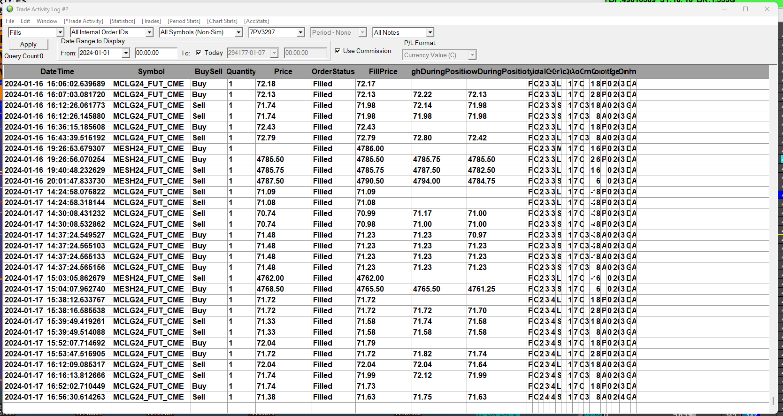Click the From time input field

(x=155, y=53)
